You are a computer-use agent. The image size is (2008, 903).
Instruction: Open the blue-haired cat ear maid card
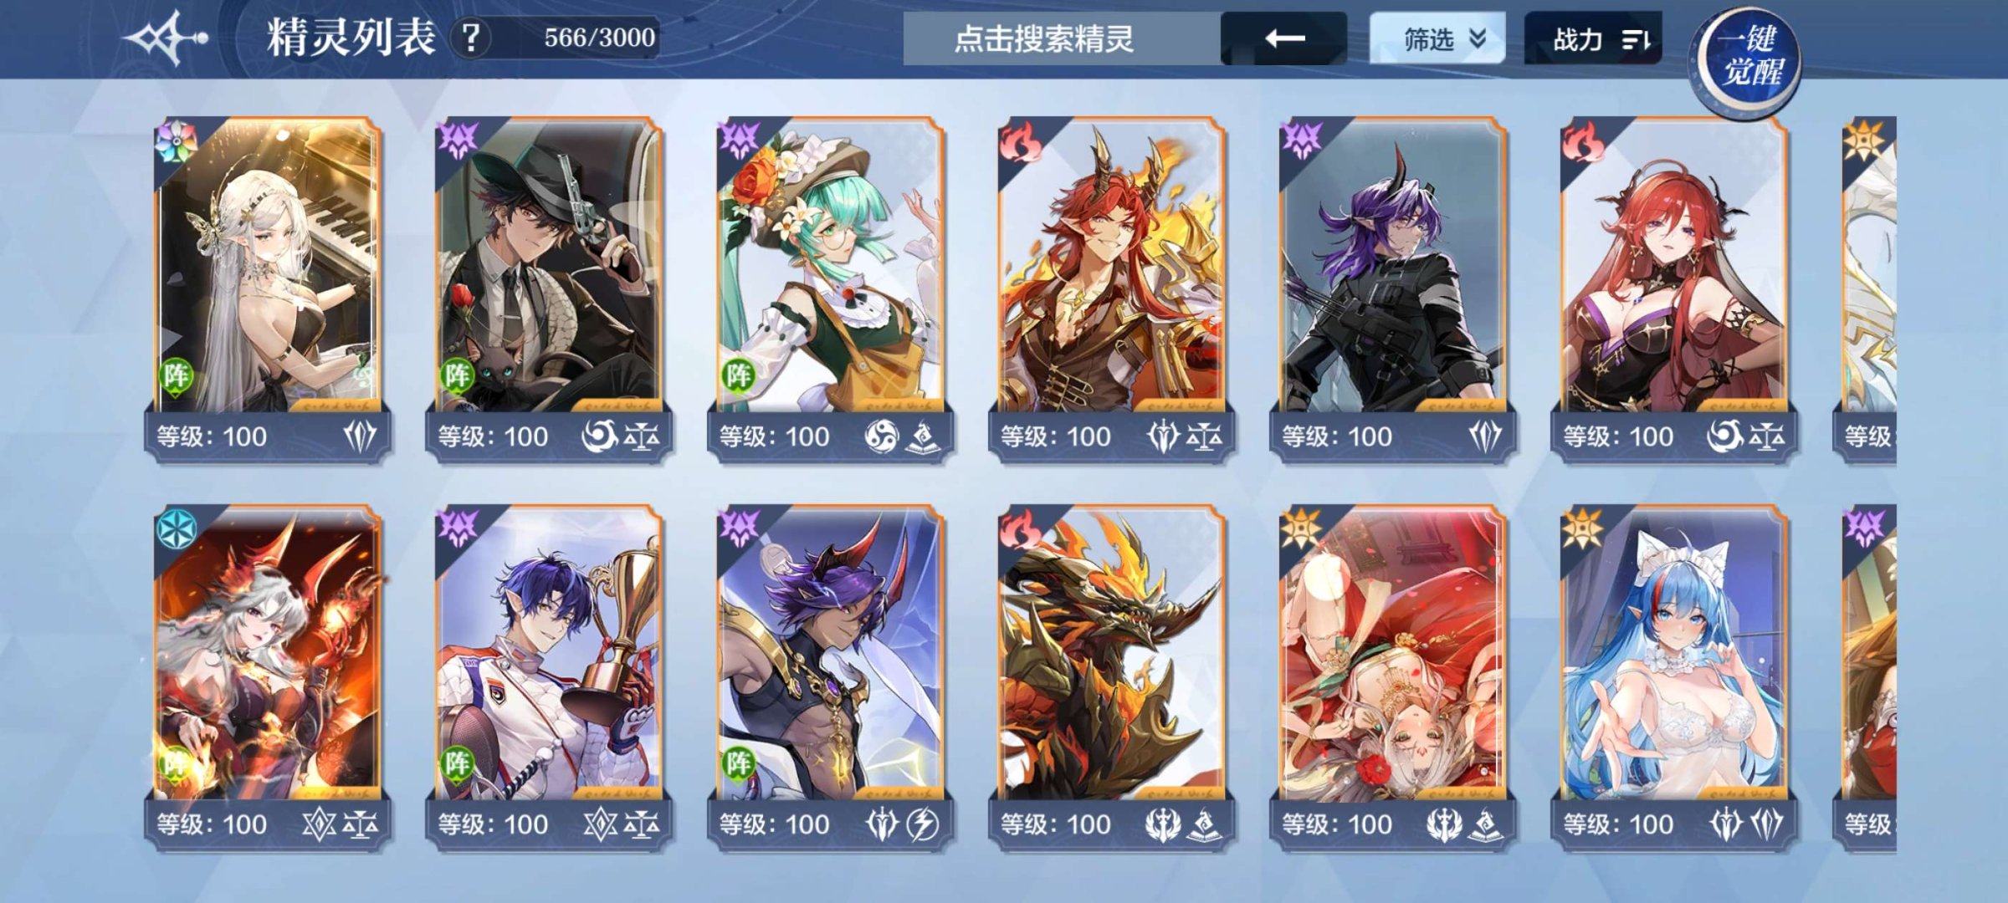pyautogui.click(x=1673, y=677)
